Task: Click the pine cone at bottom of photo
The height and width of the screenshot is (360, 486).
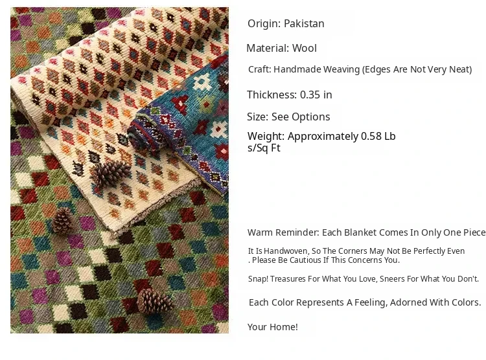Action: click(x=155, y=302)
